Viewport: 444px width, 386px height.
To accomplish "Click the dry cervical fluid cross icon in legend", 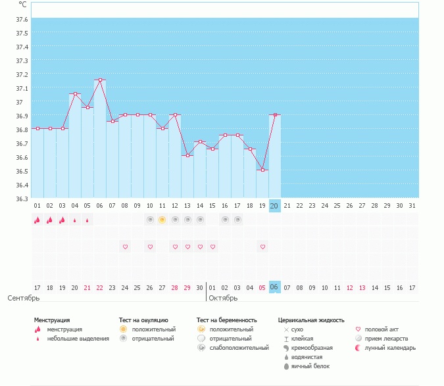I will click(285, 329).
